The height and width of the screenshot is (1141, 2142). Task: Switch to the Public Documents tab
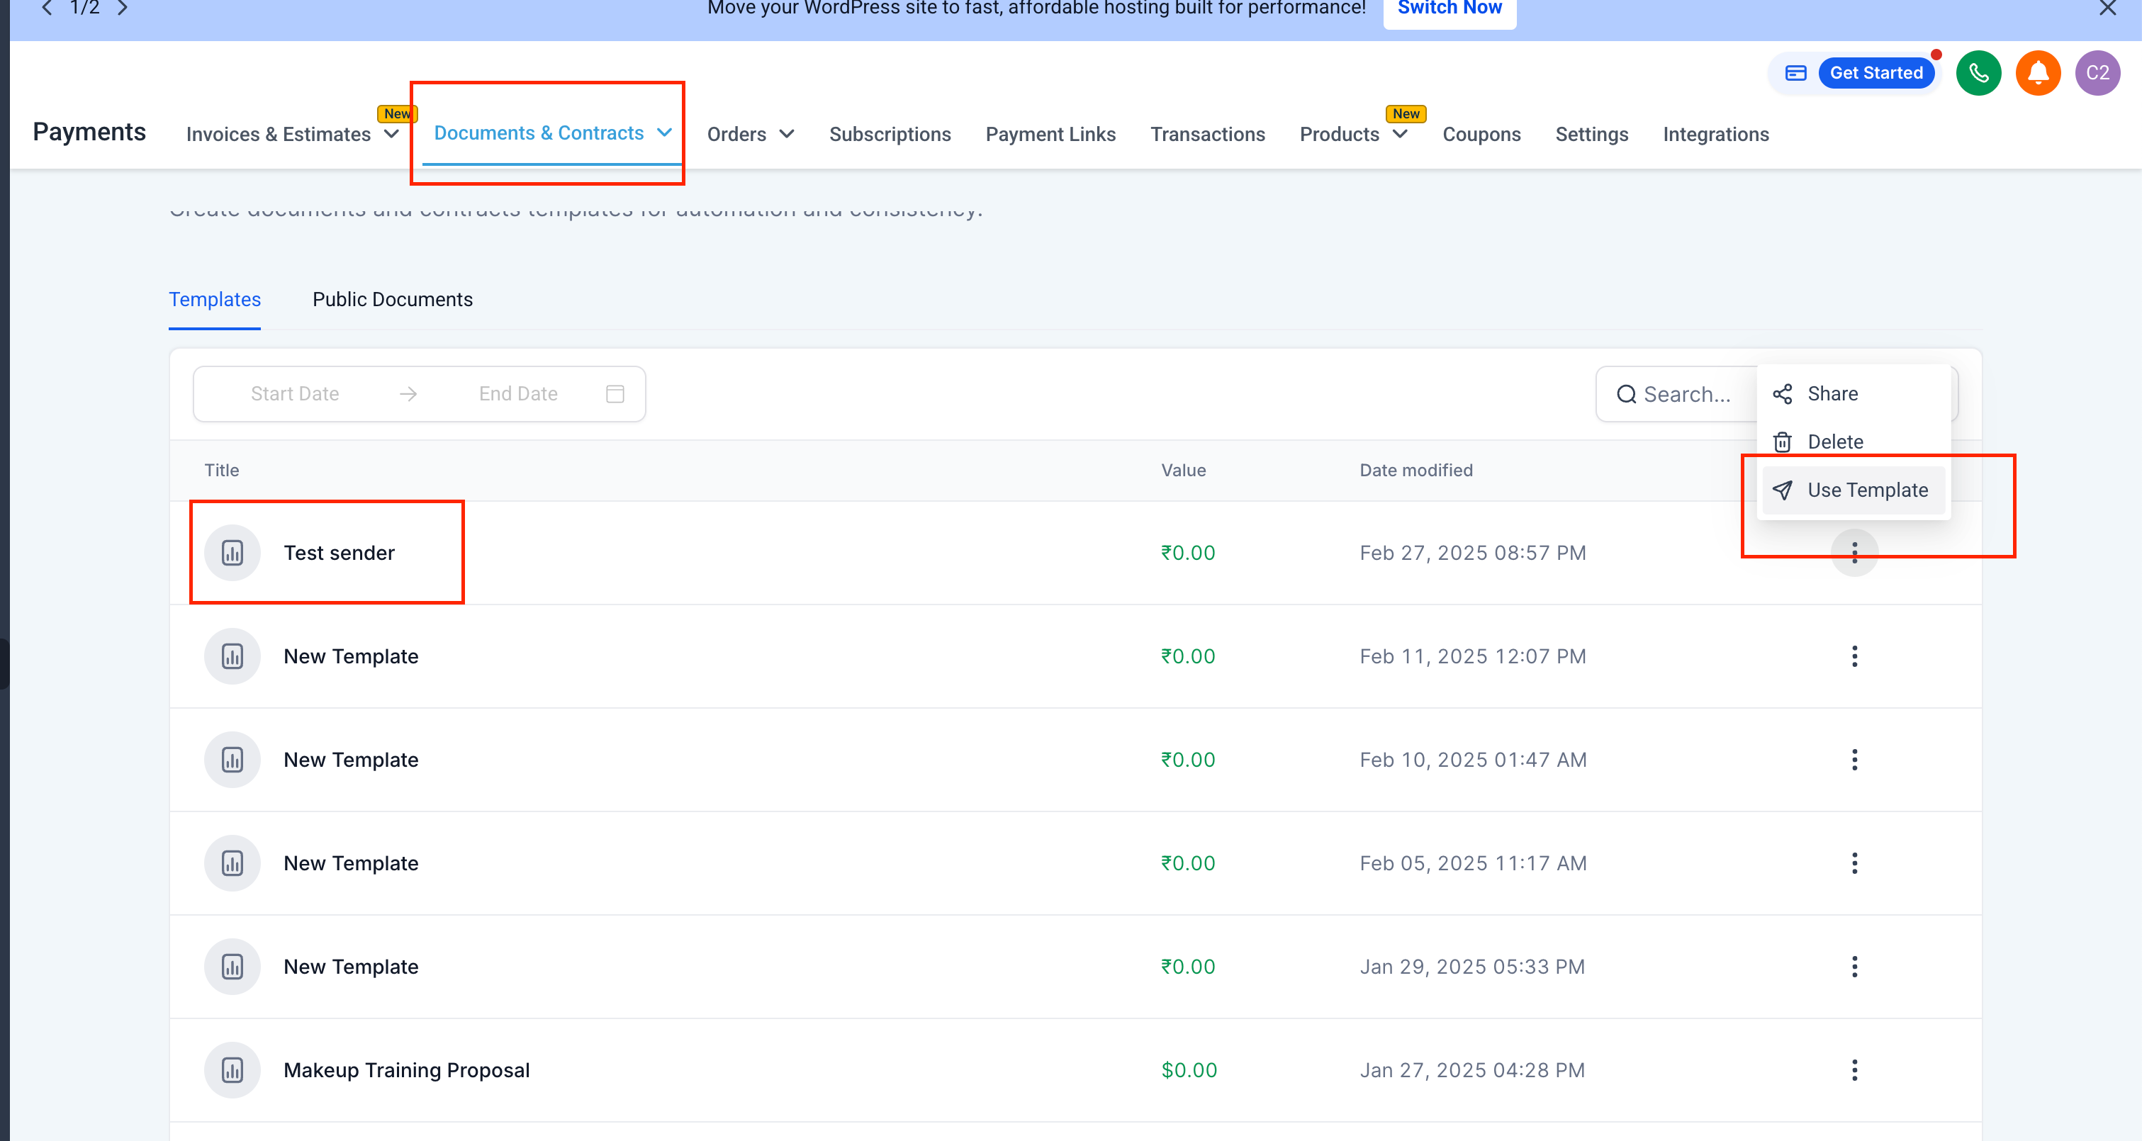point(393,299)
